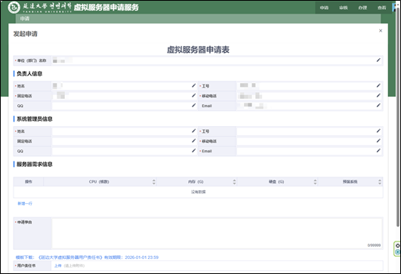
Task: Click the 申请事由 field label
Action: 25,222
